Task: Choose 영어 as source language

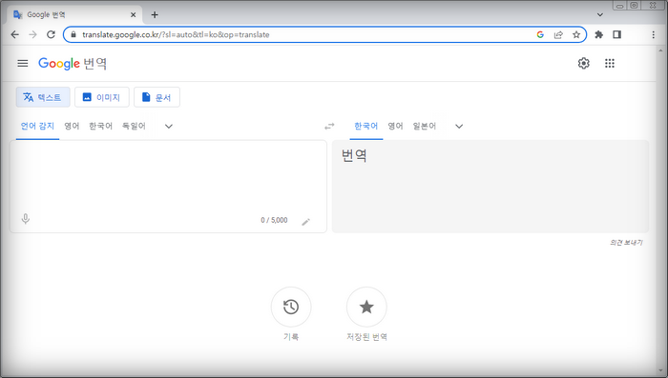Action: pos(72,127)
